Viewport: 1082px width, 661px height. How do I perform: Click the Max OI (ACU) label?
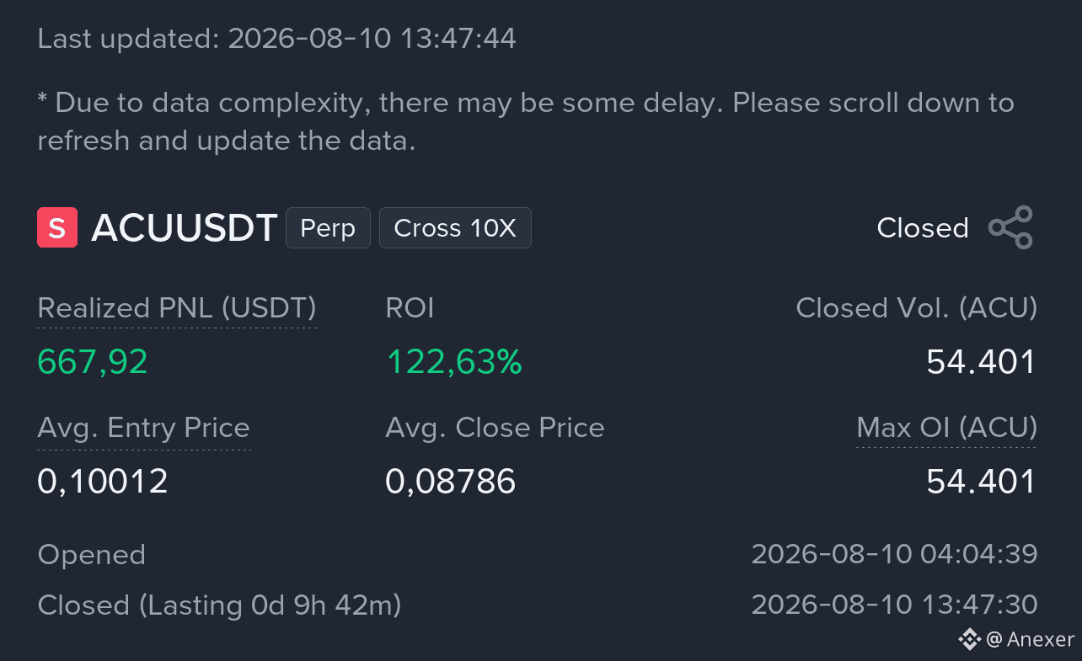pos(946,428)
